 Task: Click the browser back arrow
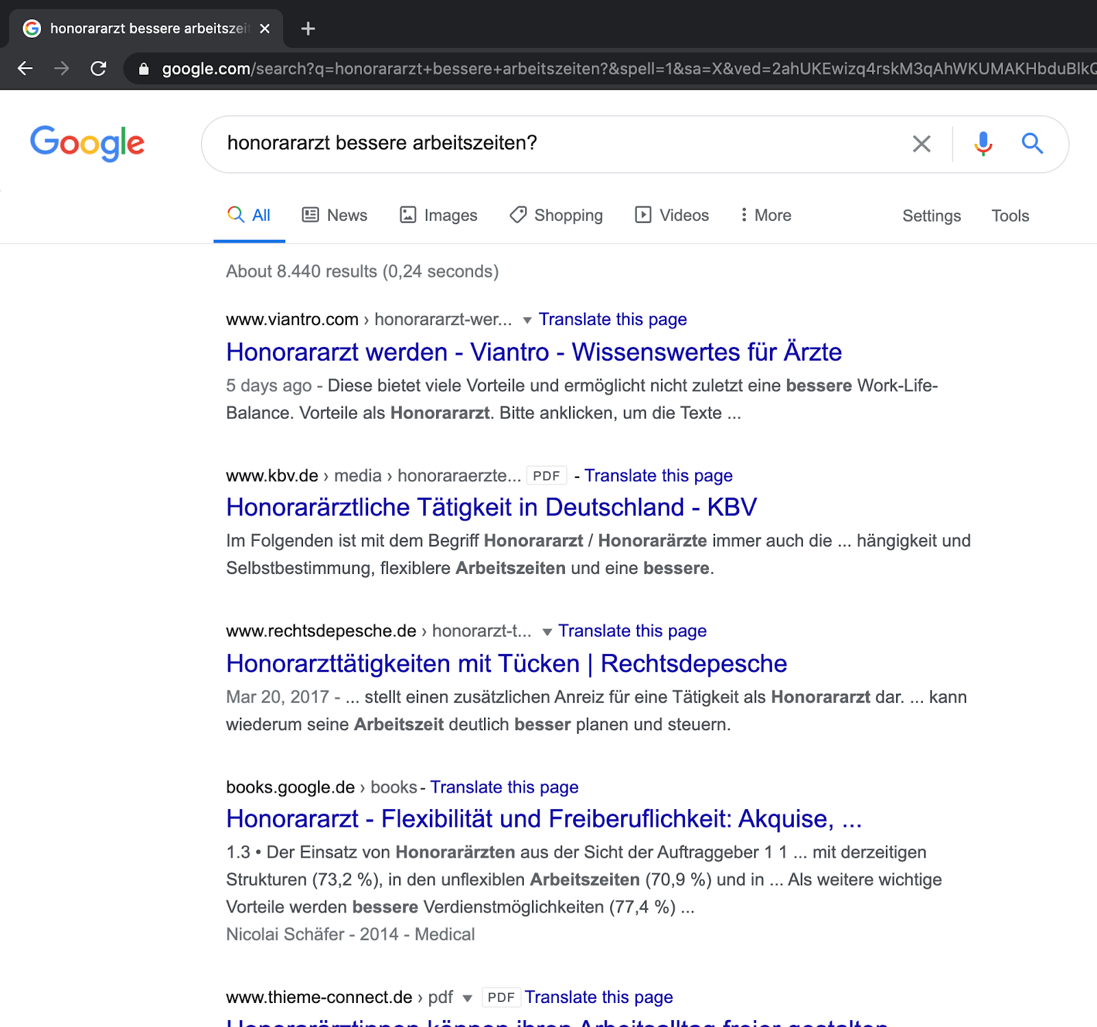coord(25,69)
